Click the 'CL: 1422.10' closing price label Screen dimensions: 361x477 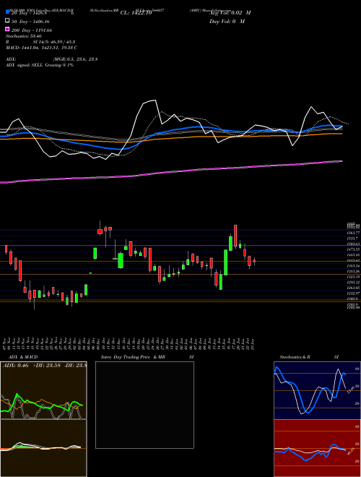click(136, 13)
